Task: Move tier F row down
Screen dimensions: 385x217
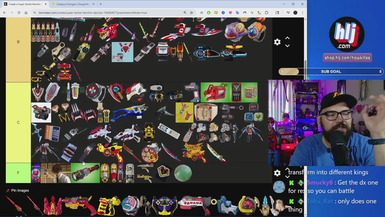Action: pyautogui.click(x=287, y=177)
